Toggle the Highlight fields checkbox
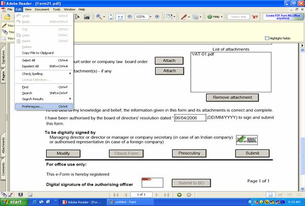 (x=267, y=38)
